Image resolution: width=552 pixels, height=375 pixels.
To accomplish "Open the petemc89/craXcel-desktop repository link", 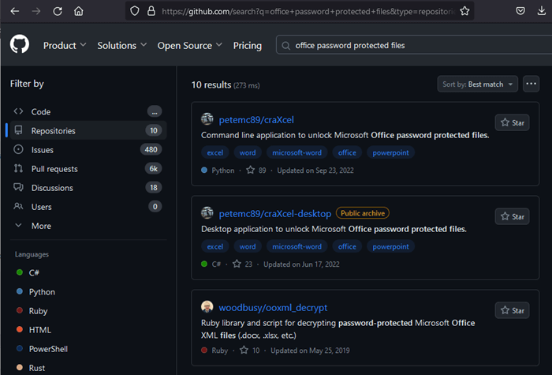I will click(x=275, y=214).
